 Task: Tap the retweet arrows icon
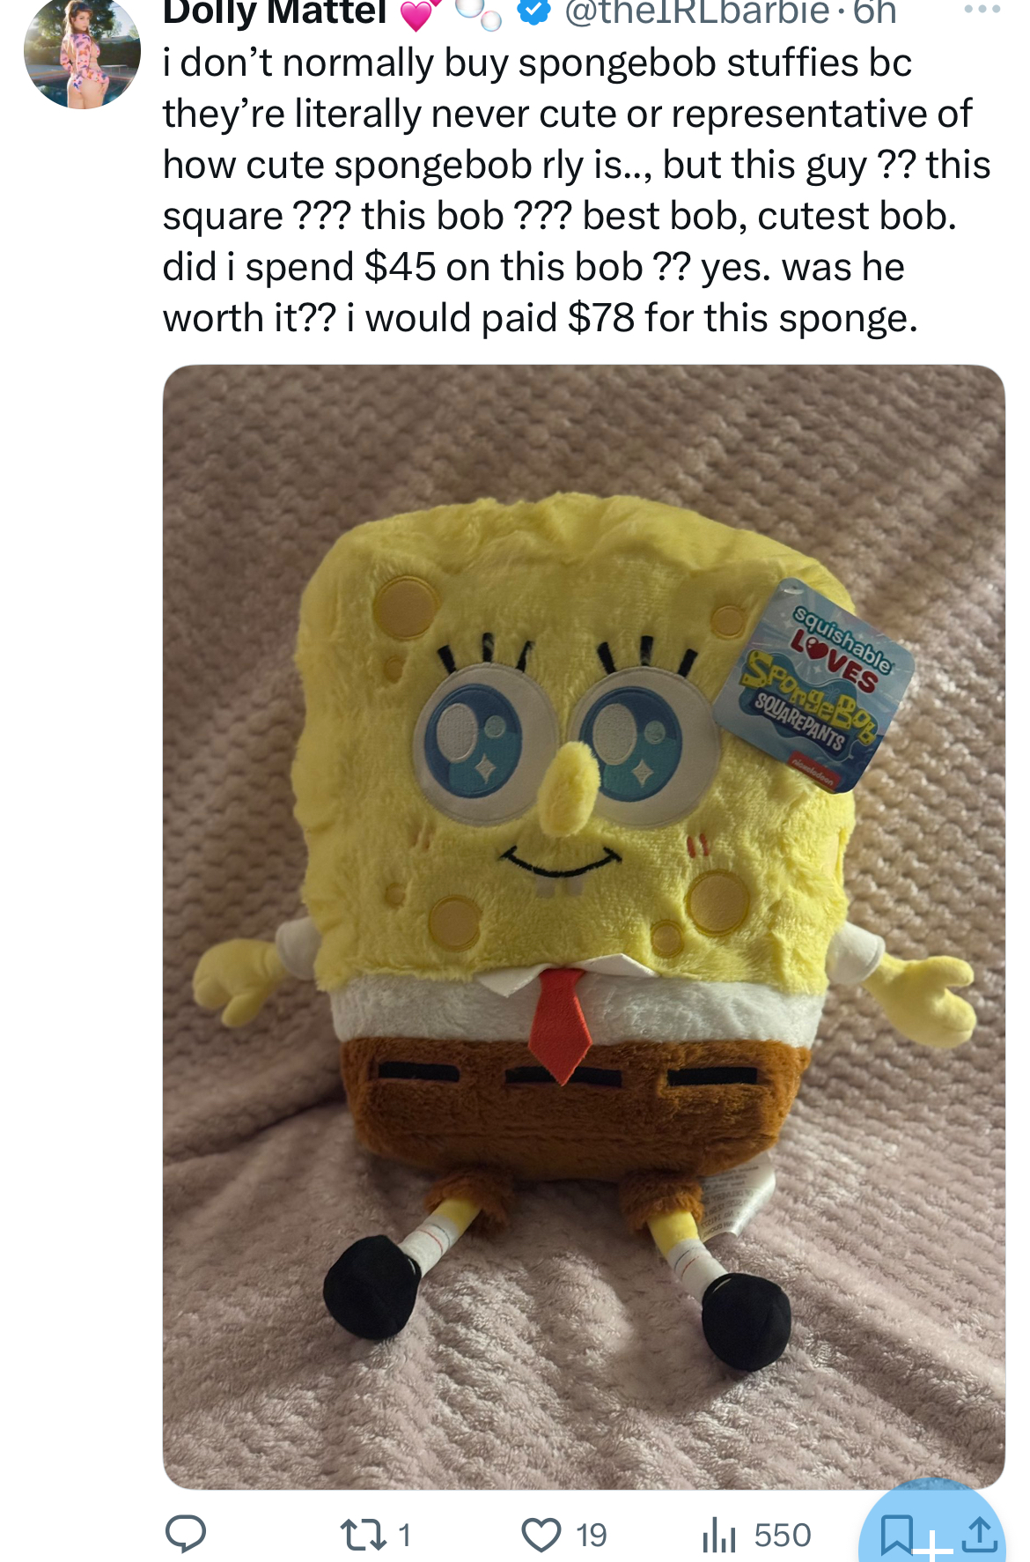click(364, 1535)
